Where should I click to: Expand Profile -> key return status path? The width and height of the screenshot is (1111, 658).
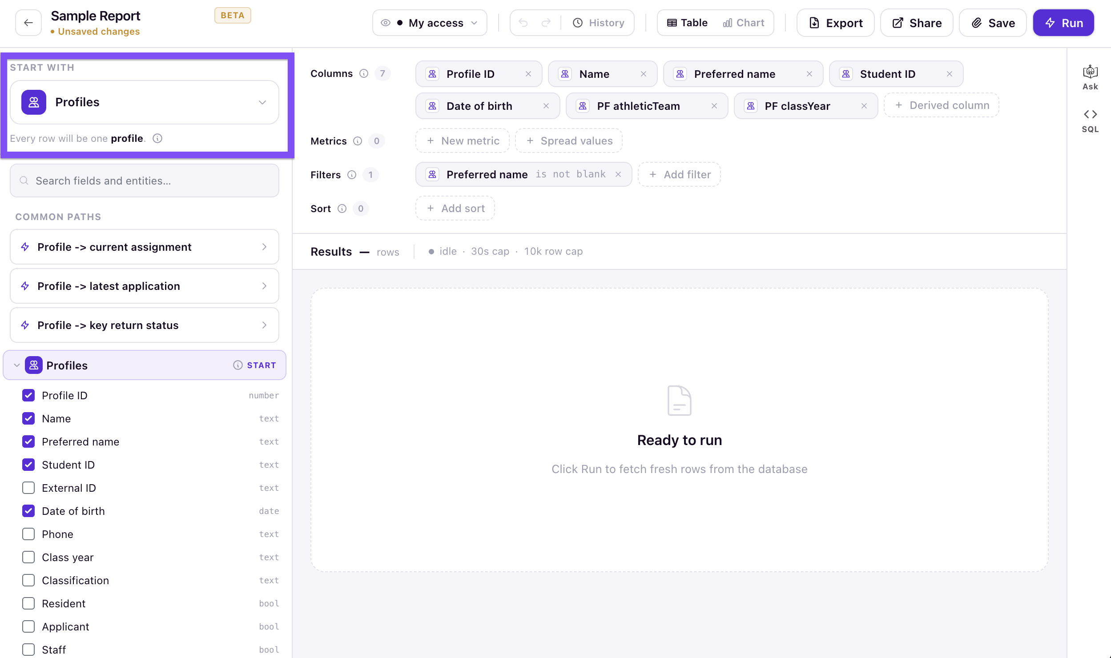pos(145,325)
